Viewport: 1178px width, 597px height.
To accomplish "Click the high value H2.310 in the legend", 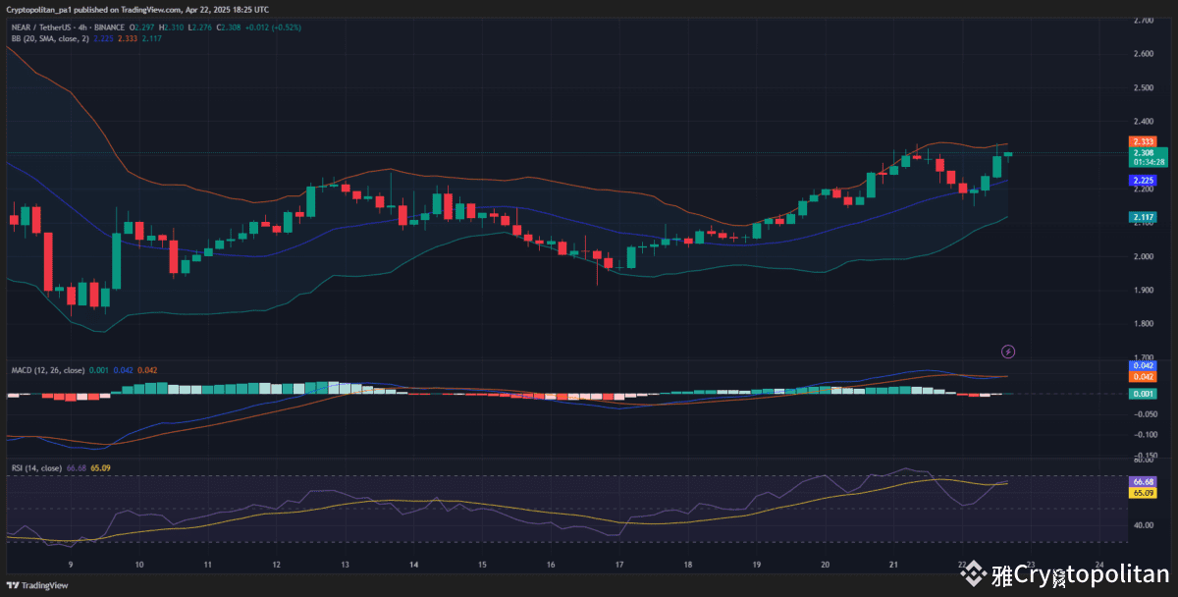I will (x=171, y=27).
